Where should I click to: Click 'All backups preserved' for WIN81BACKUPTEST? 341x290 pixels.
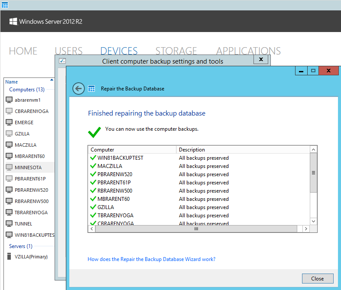coord(204,158)
